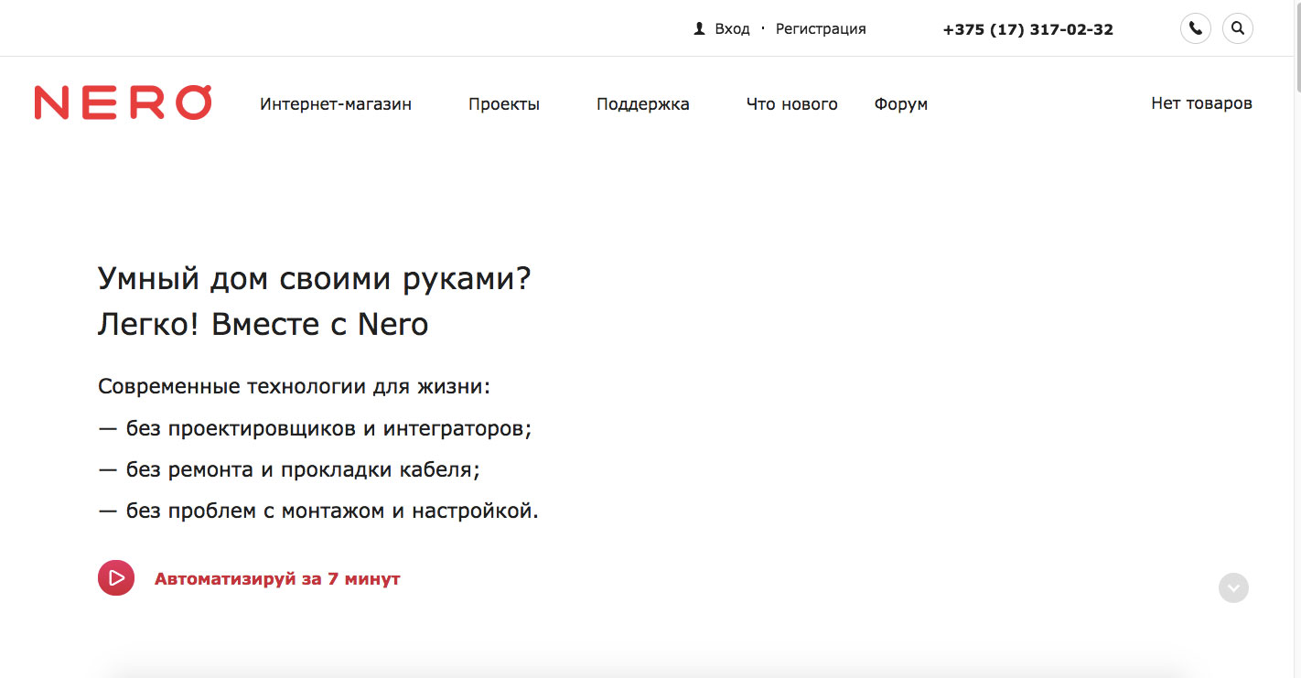Select the line без проблем с монтажом и настройкой

coord(318,511)
